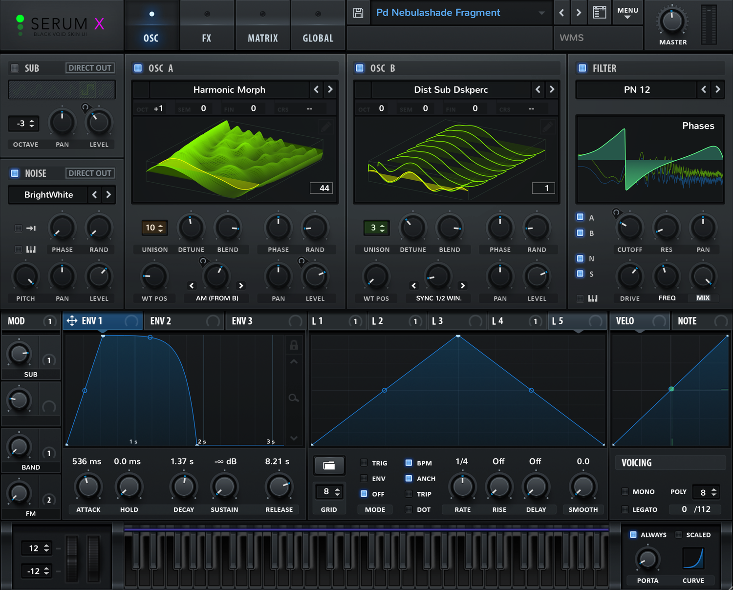Select the next noise sample after BrightWhite

tap(108, 194)
